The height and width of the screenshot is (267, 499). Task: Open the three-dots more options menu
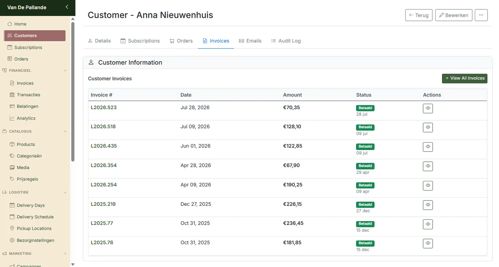pos(481,15)
